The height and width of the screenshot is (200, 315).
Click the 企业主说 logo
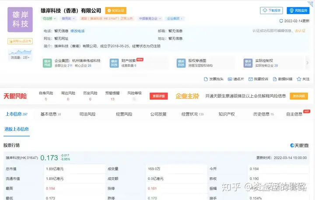click(x=187, y=96)
